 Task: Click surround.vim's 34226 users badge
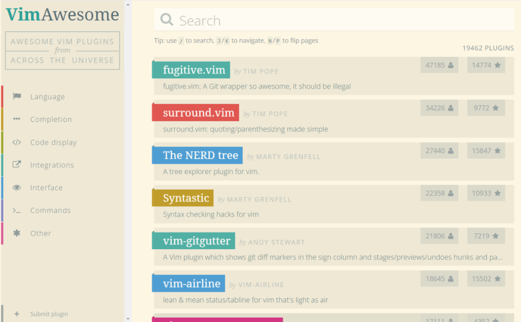pyautogui.click(x=439, y=108)
